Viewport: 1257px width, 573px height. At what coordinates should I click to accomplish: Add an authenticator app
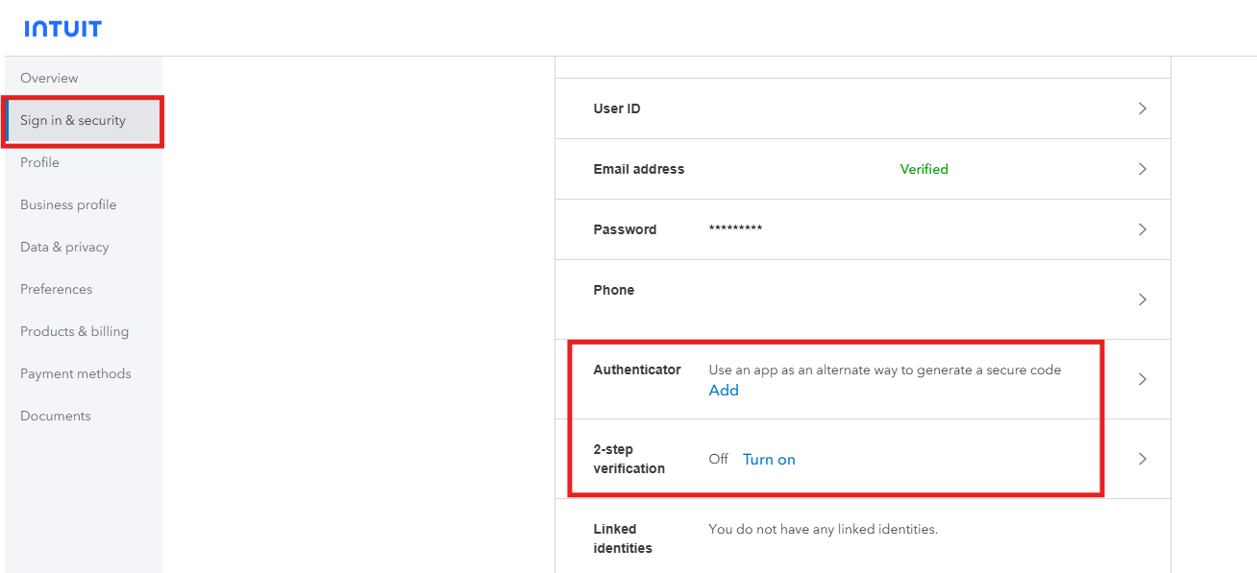(724, 391)
